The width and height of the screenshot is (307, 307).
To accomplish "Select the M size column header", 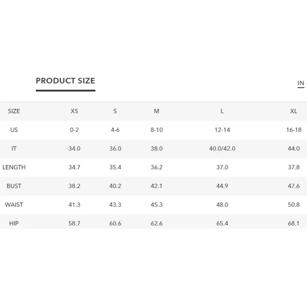I will [x=157, y=111].
